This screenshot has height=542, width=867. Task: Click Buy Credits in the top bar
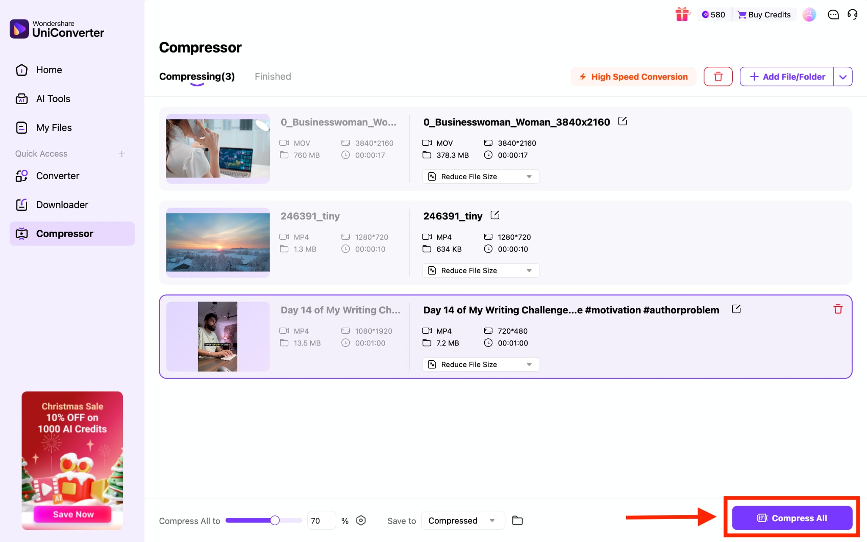(764, 14)
